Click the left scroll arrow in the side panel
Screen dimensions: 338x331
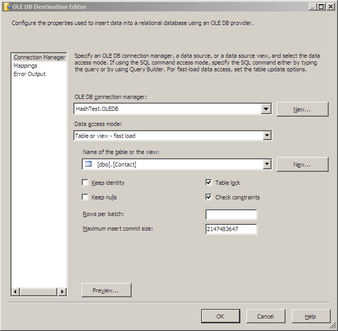pyautogui.click(x=16, y=292)
